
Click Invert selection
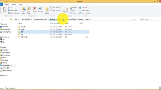coord(85,13)
